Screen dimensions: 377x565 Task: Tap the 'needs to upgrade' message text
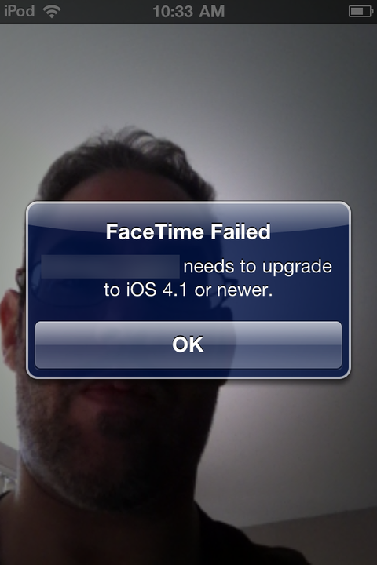258,268
